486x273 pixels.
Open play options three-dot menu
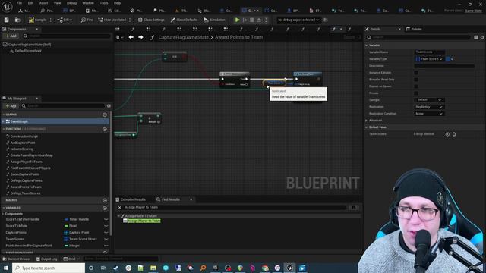266,20
